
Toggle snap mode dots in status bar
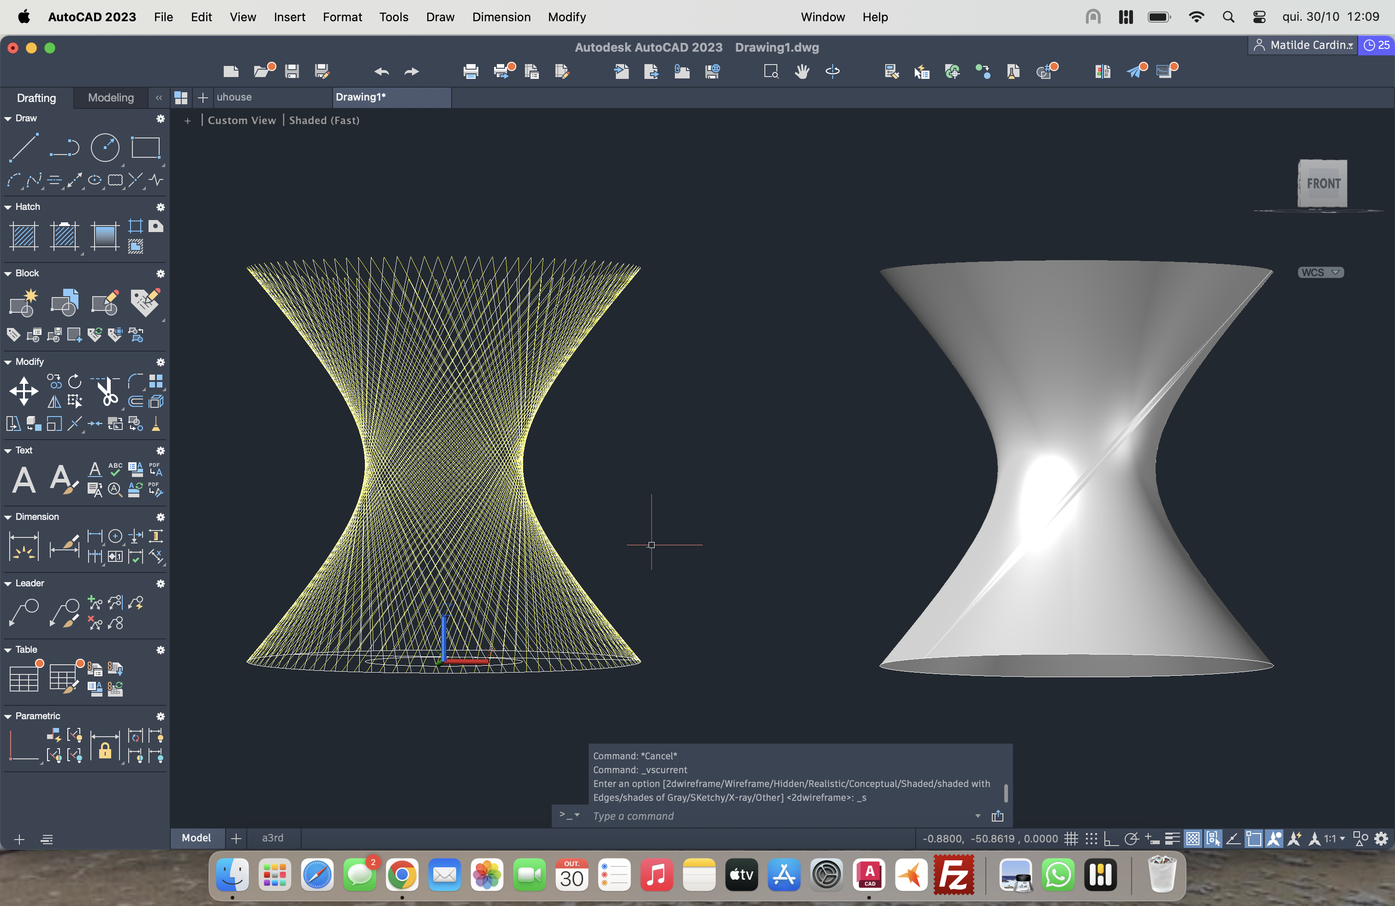click(x=1091, y=839)
